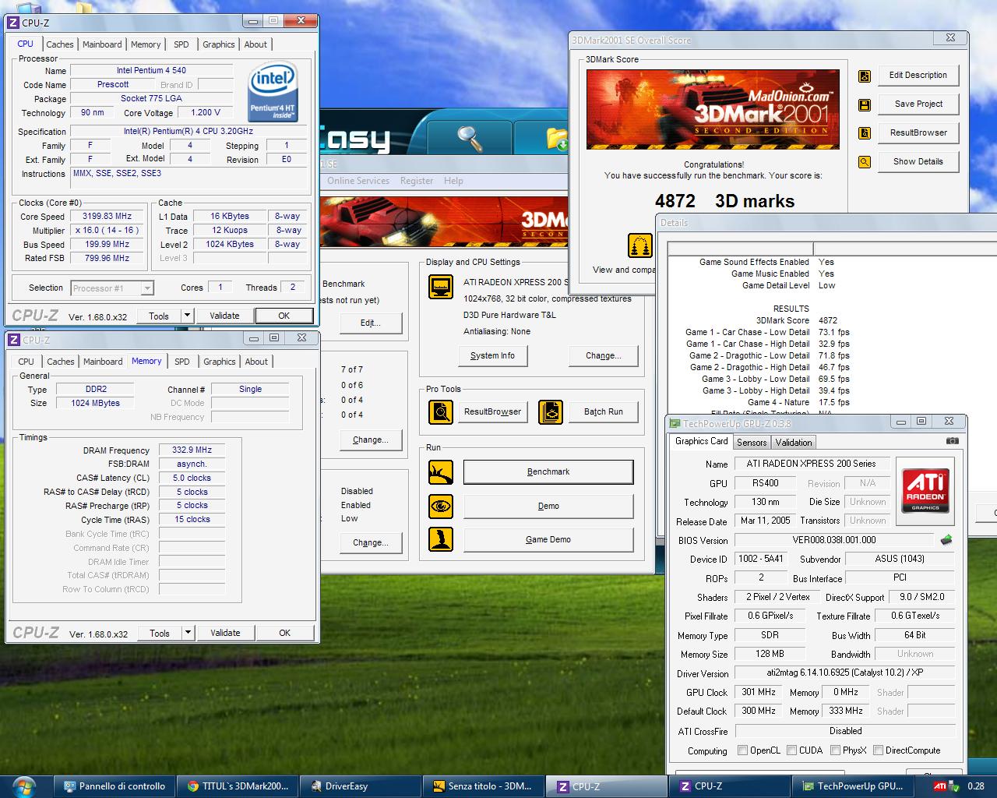Click the ResultBrowser icon under Pro Tools
This screenshot has width=997, height=798.
pyautogui.click(x=441, y=411)
